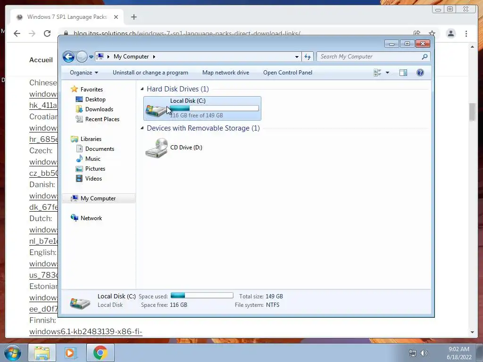Image resolution: width=483 pixels, height=362 pixels.
Task: Click Open Control Panel
Action: pos(288,73)
